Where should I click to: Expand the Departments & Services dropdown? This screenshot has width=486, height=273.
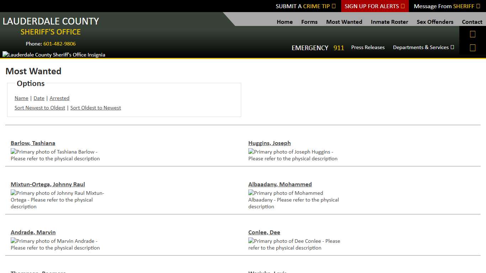(x=423, y=47)
